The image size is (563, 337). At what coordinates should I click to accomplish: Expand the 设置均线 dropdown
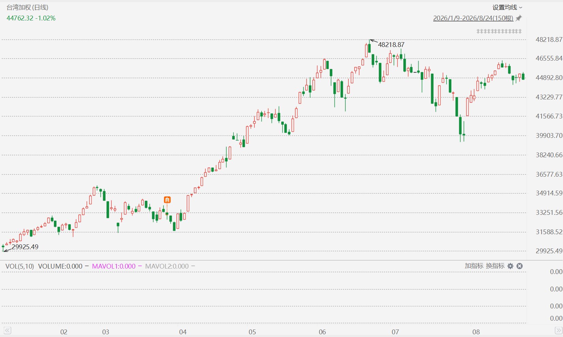click(x=507, y=7)
